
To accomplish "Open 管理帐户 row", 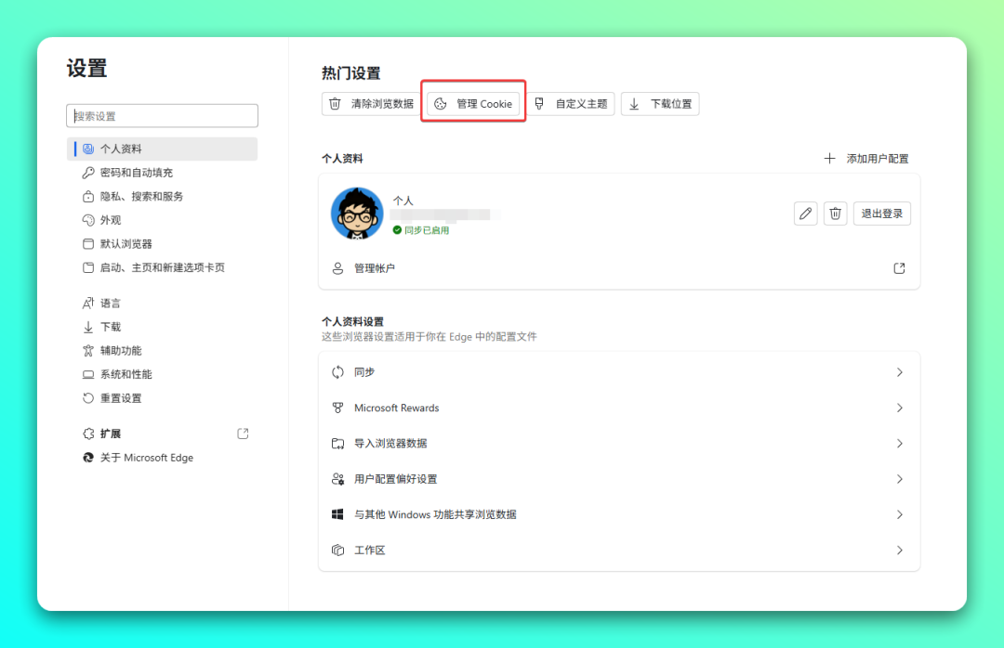I will 619,268.
